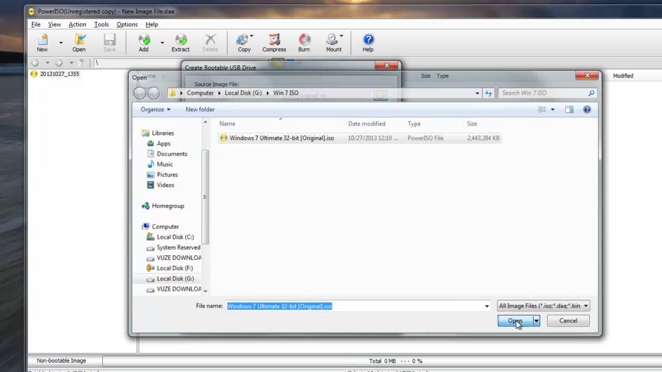Click the Delete toolbar icon
This screenshot has width=662, height=372.
tap(210, 43)
